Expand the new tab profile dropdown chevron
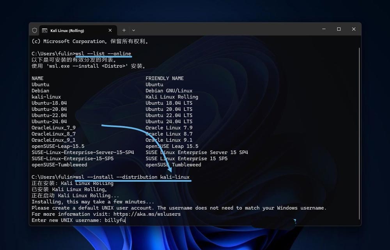The image size is (390, 250). [133, 30]
